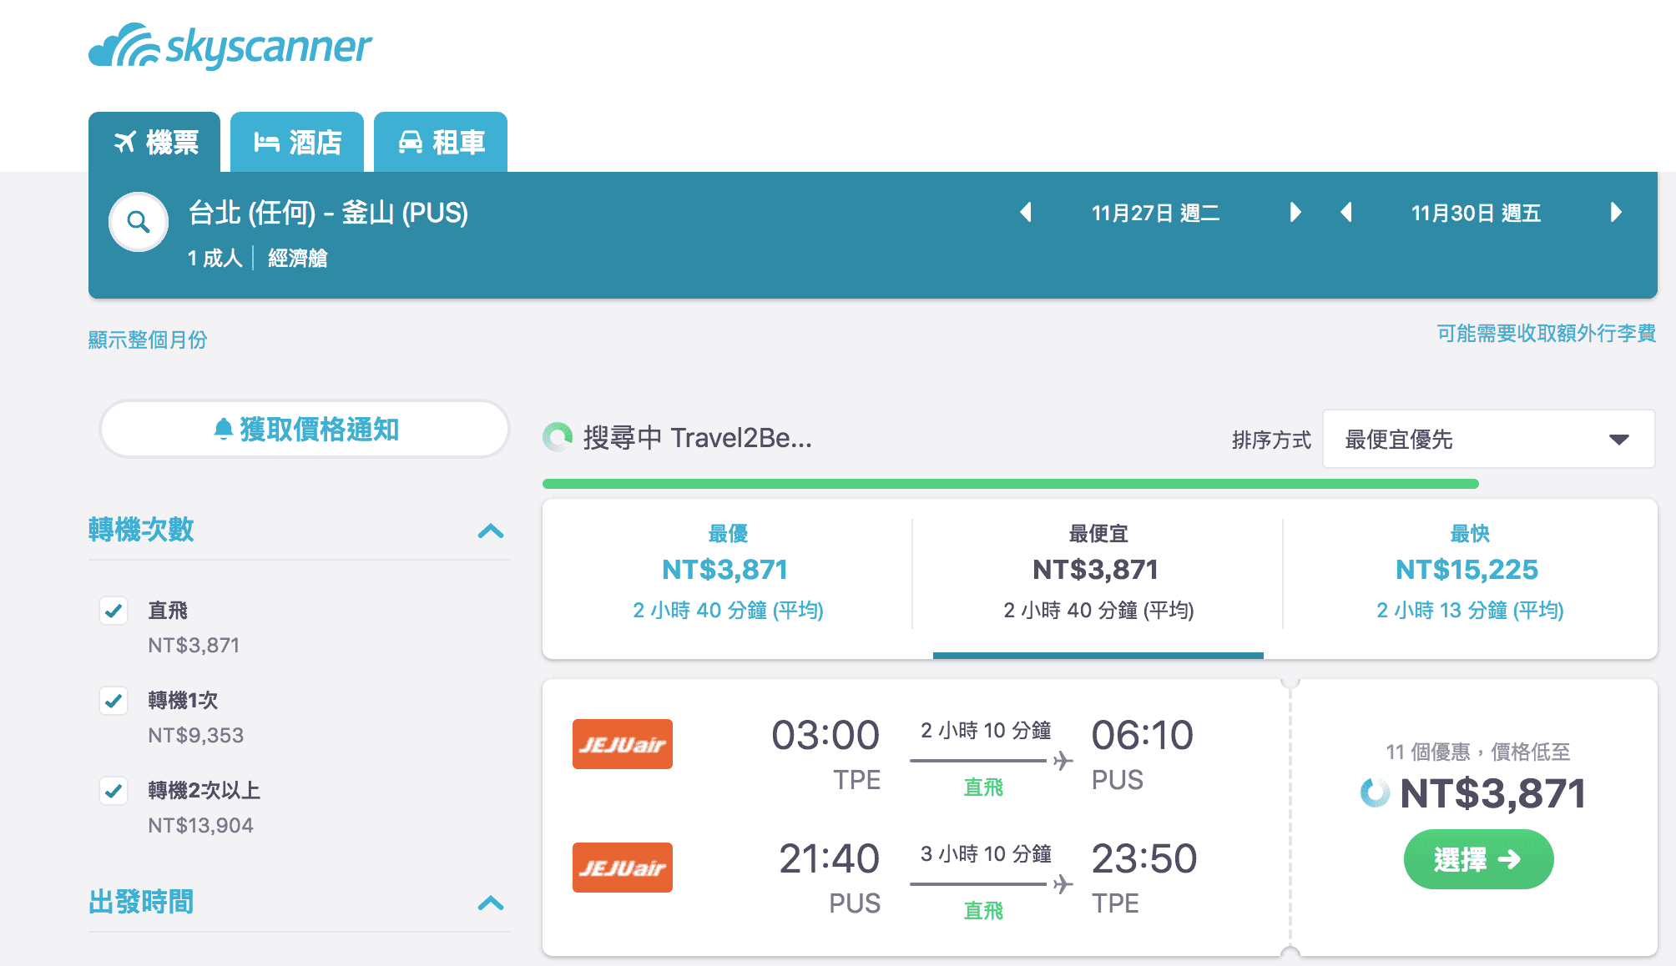Screen dimensions: 1676x966
Task: Click the loading spinner beside NT$3,871 price
Action: point(1375,792)
